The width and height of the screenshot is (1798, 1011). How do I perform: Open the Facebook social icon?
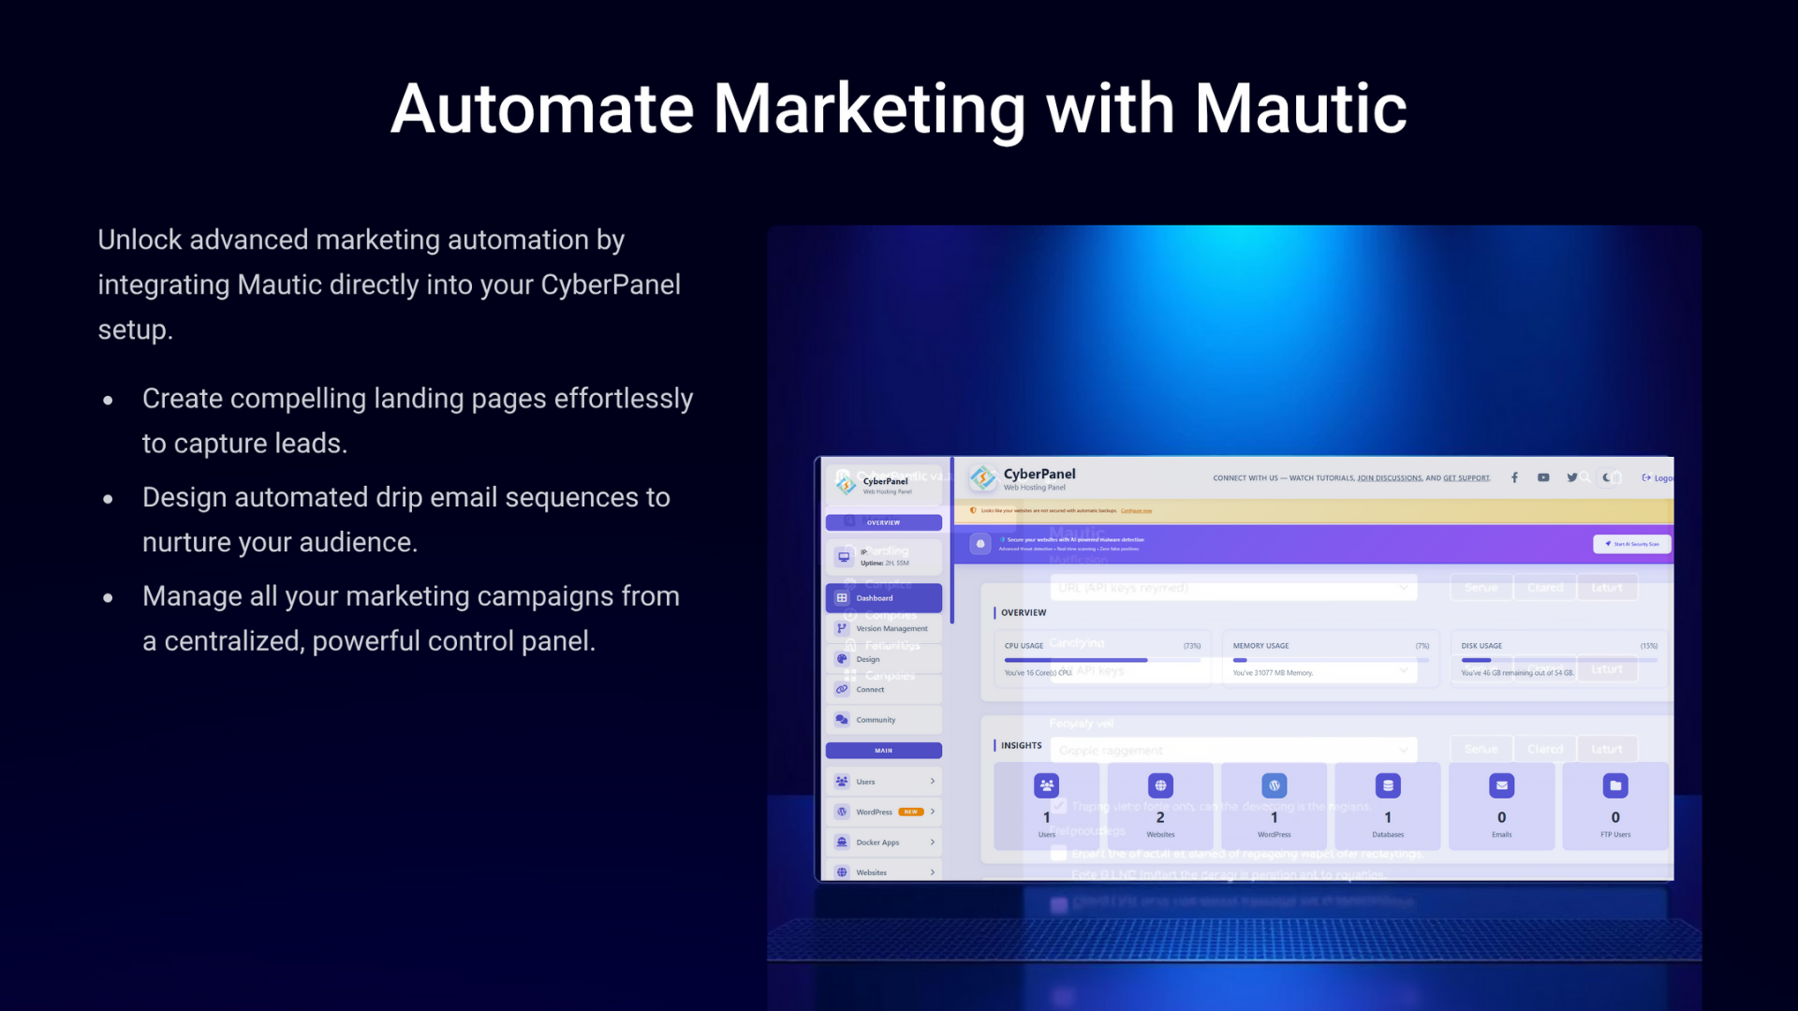coord(1514,477)
